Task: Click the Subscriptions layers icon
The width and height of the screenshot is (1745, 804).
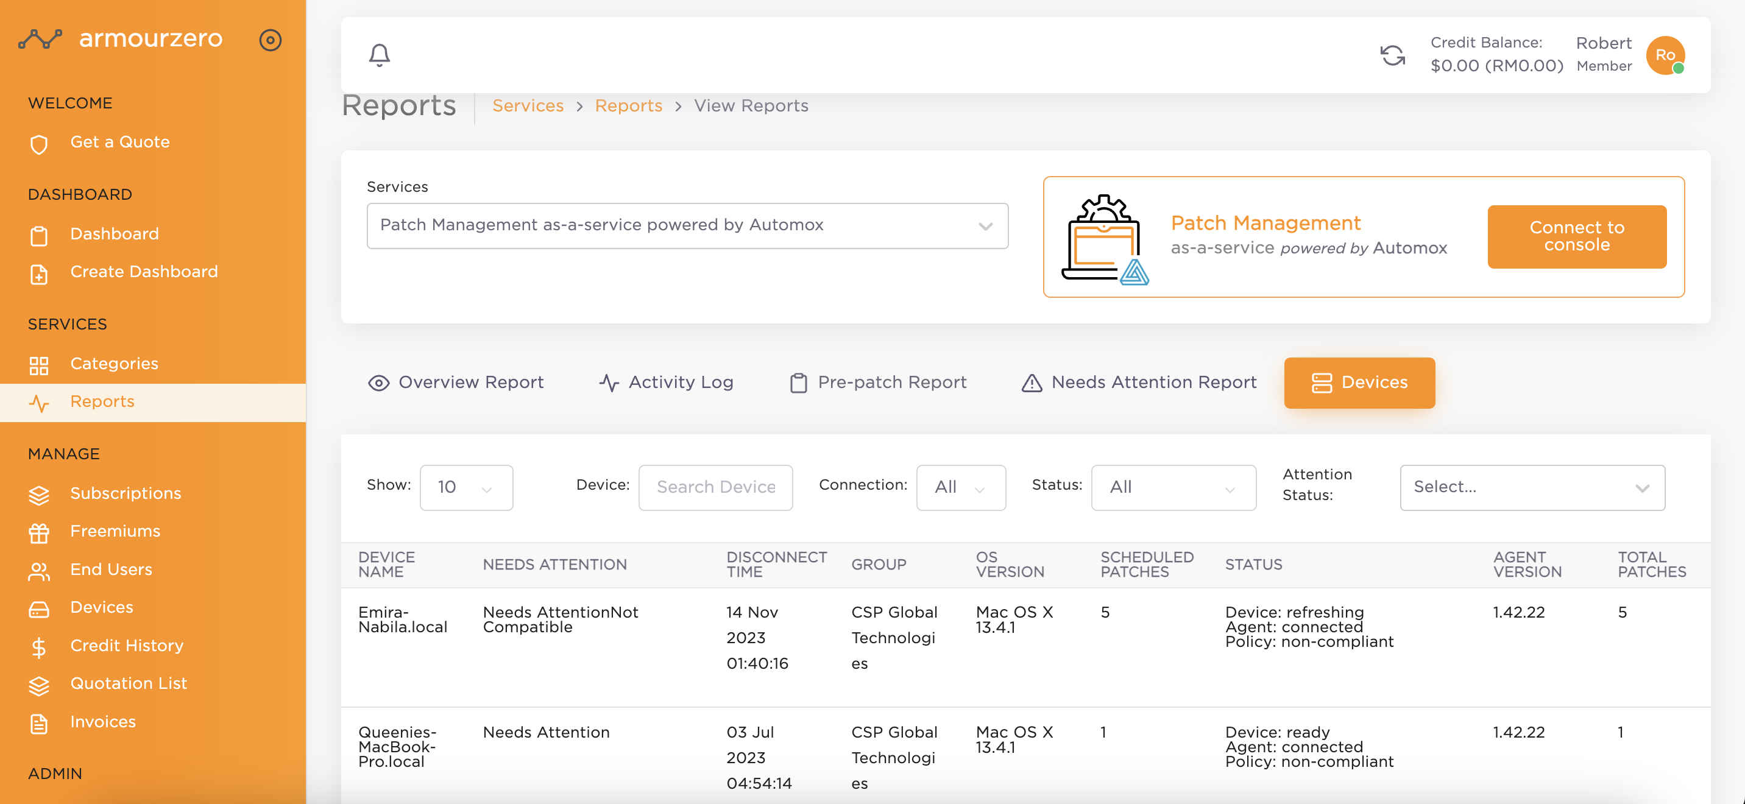Action: point(39,495)
